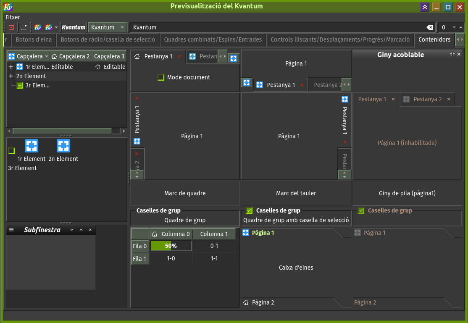468x323 pixels.
Task: Click the disabled Caselles de grup checkbox
Action: click(361, 210)
